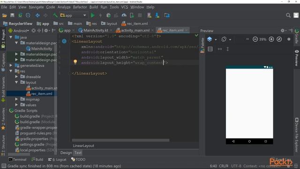Click the Sync Project with Gradle icon
The image size is (300, 169).
[20, 15]
